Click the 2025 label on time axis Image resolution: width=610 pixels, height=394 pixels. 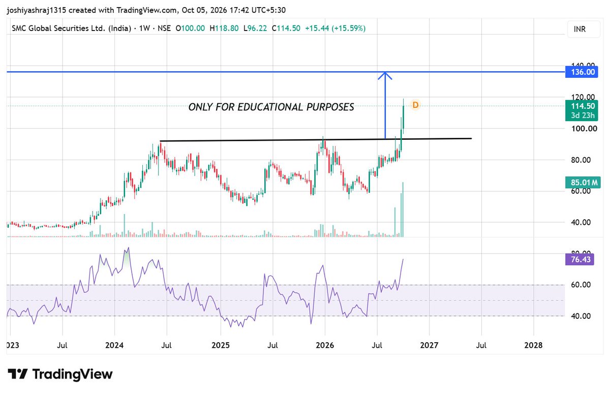tap(220, 346)
